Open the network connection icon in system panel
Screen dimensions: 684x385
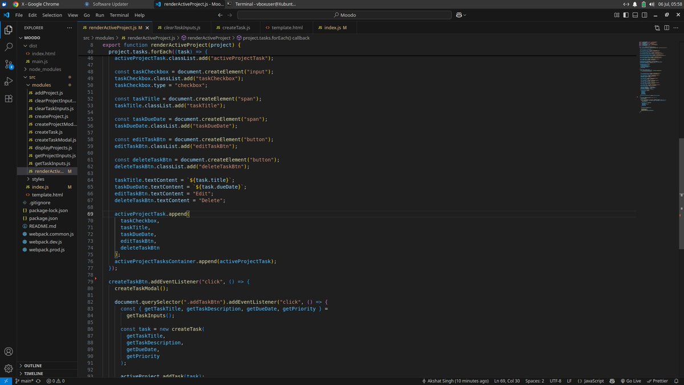(626, 4)
